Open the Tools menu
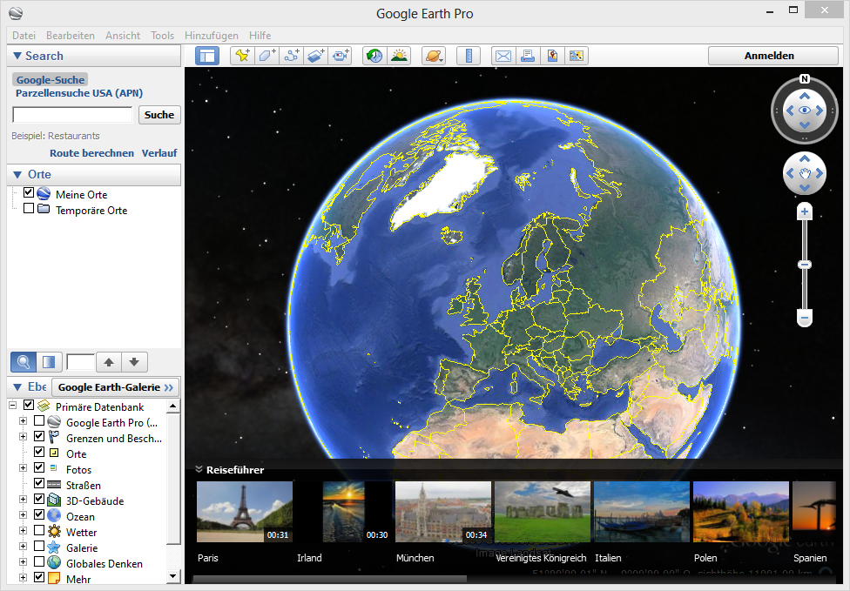 click(x=163, y=35)
